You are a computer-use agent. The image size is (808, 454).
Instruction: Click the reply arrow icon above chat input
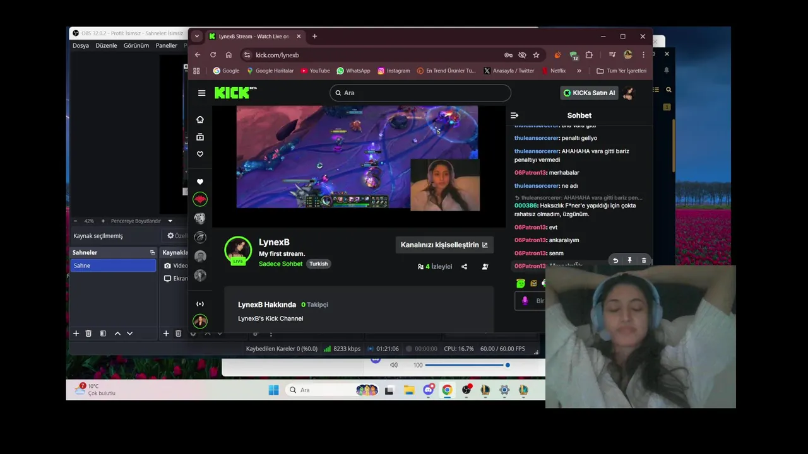615,260
